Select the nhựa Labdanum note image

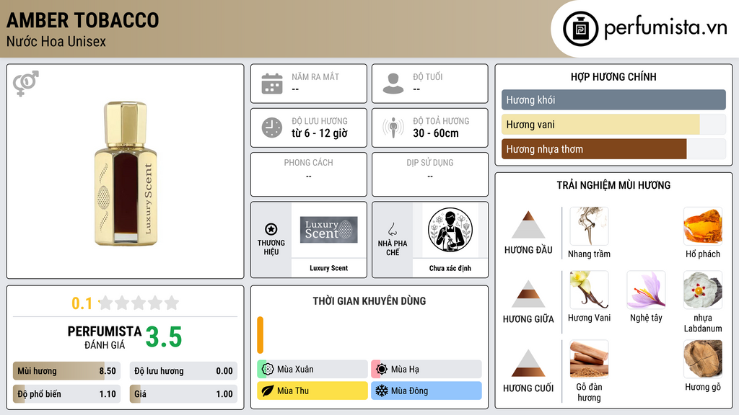pyautogui.click(x=703, y=290)
